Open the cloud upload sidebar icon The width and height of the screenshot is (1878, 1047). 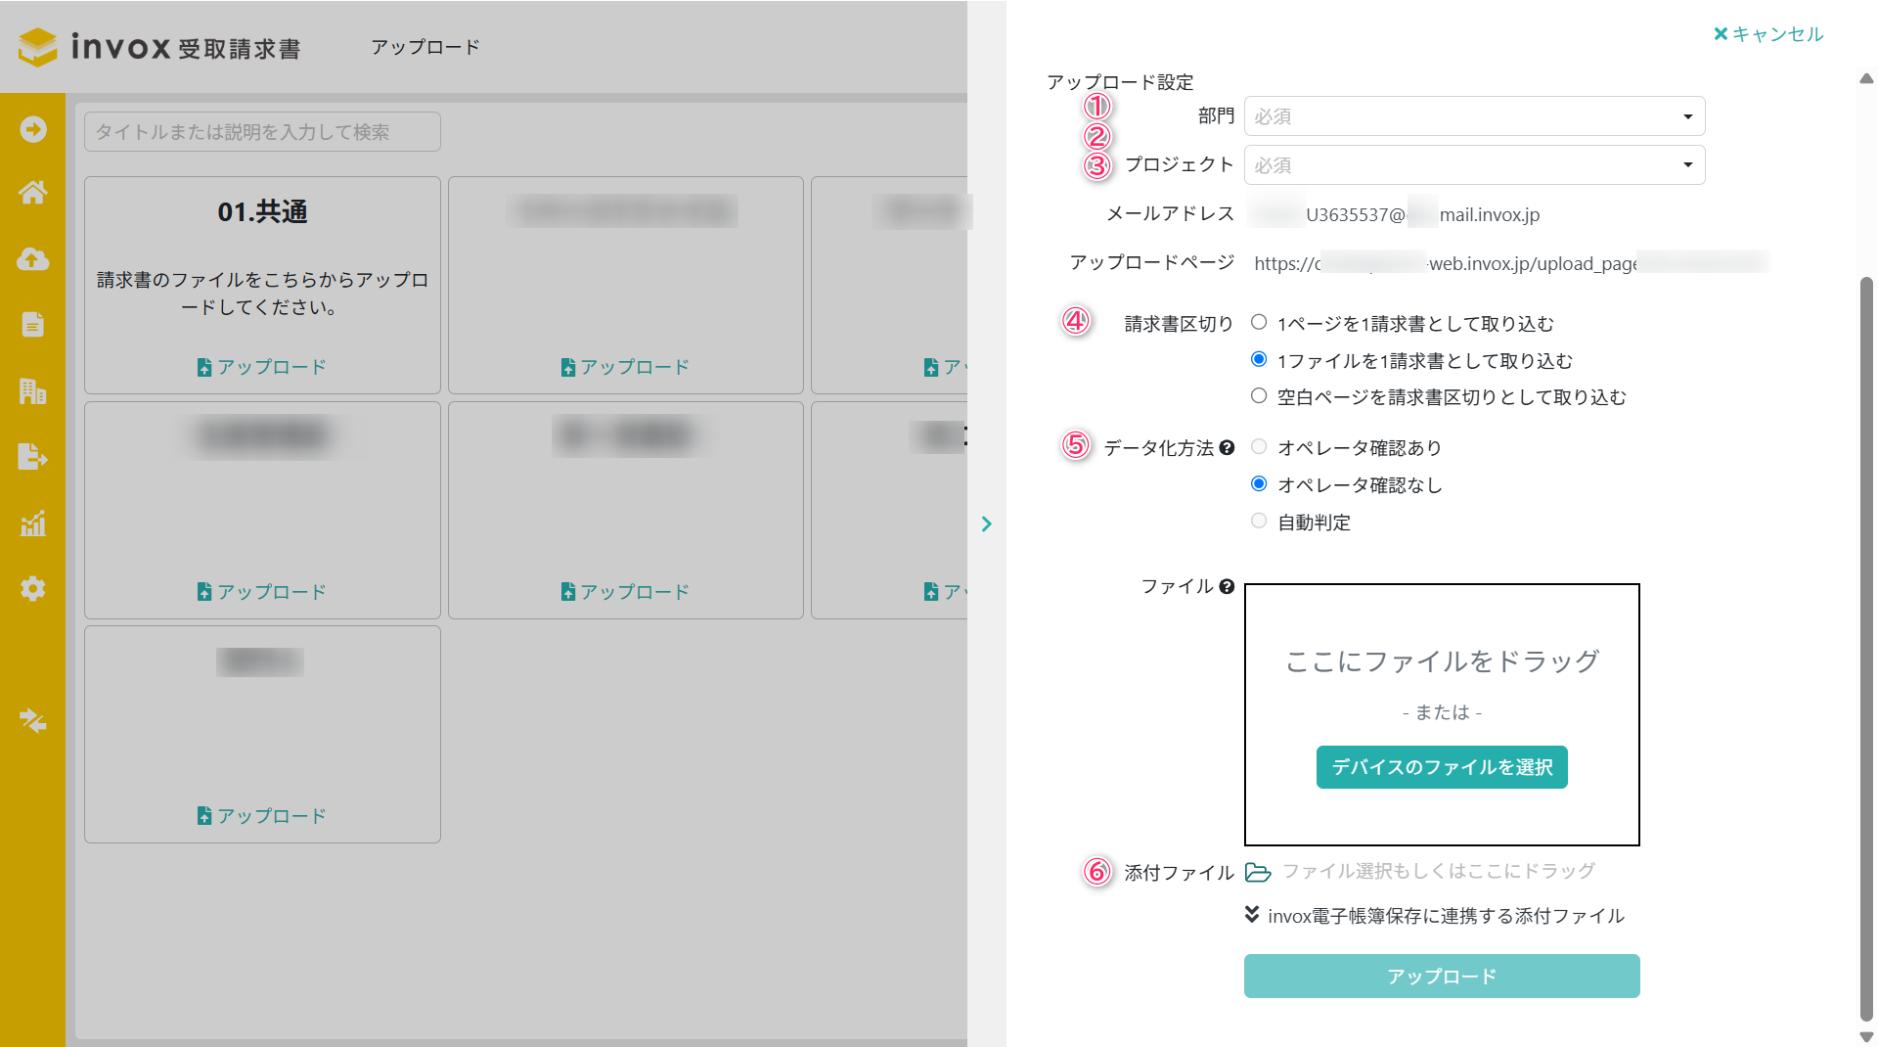coord(33,259)
